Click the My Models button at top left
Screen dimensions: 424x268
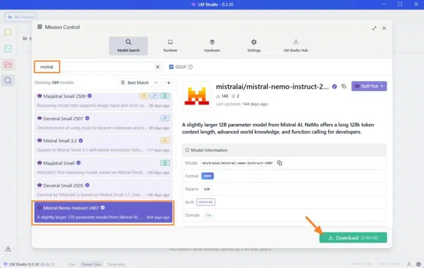point(21,17)
